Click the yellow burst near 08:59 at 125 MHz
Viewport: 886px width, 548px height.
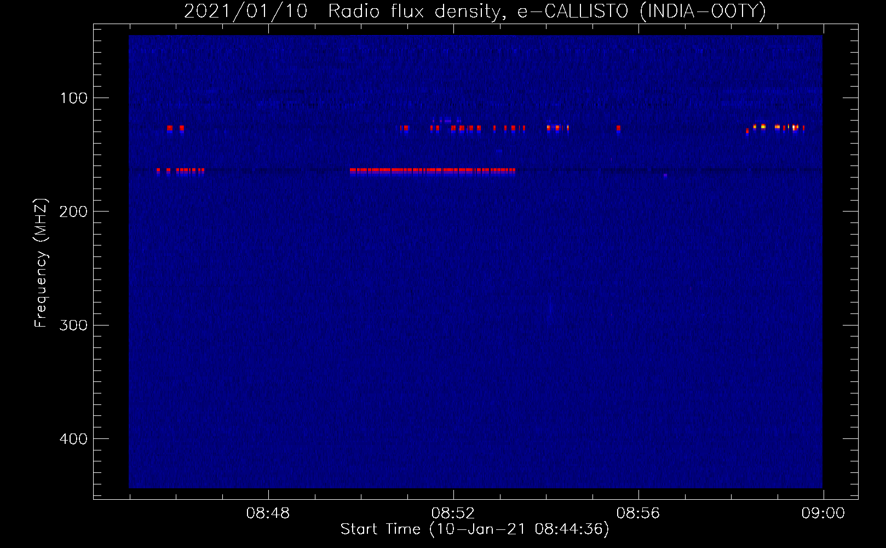click(x=778, y=127)
